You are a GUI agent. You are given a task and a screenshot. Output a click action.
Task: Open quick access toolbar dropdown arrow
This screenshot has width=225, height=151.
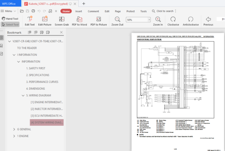(56, 11)
